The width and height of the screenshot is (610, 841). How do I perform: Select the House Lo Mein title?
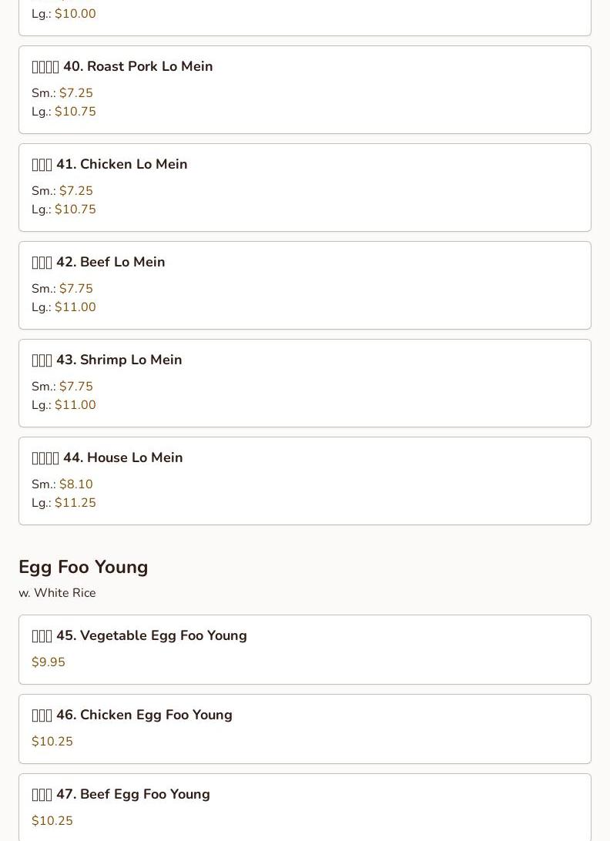pyautogui.click(x=107, y=457)
